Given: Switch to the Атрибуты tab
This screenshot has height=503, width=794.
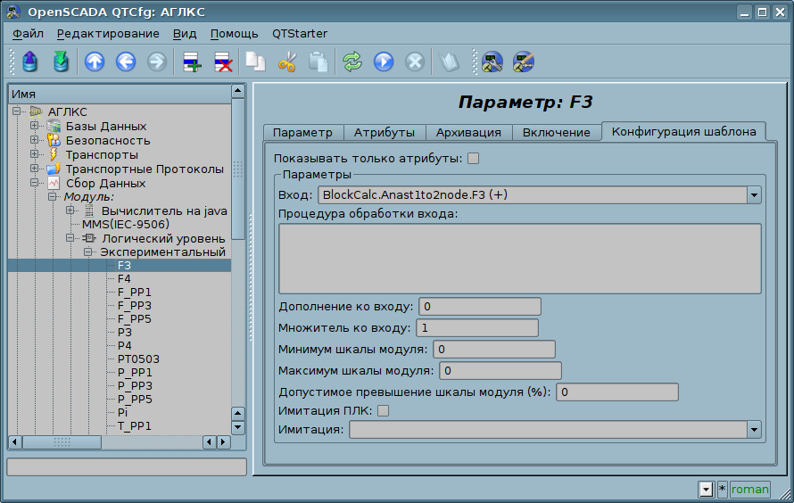Looking at the screenshot, I should tap(385, 133).
